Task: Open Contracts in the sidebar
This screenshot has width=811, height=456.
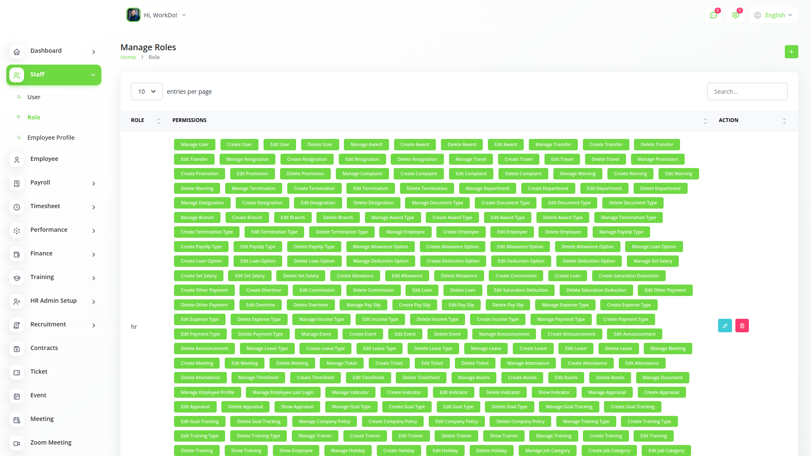Action: pos(44,348)
